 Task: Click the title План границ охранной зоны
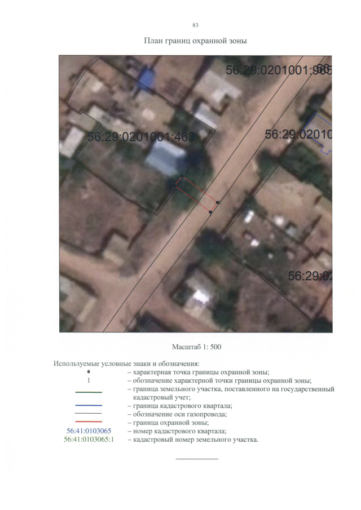point(195,41)
